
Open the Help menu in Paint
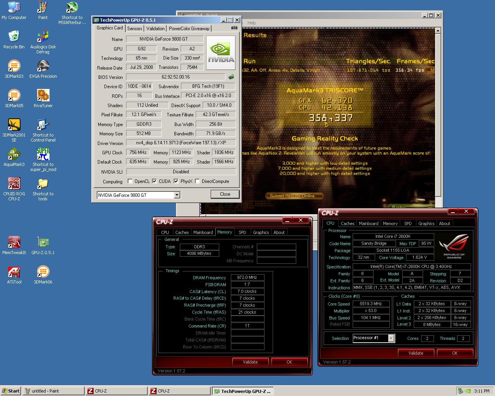(251, 23)
